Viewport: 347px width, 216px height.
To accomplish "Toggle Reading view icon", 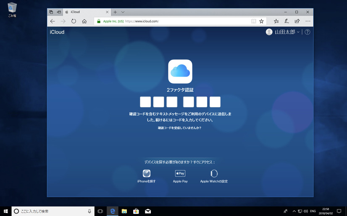I will click(x=254, y=21).
